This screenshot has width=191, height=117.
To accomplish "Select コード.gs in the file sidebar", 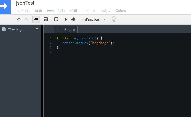I will 16,29.
